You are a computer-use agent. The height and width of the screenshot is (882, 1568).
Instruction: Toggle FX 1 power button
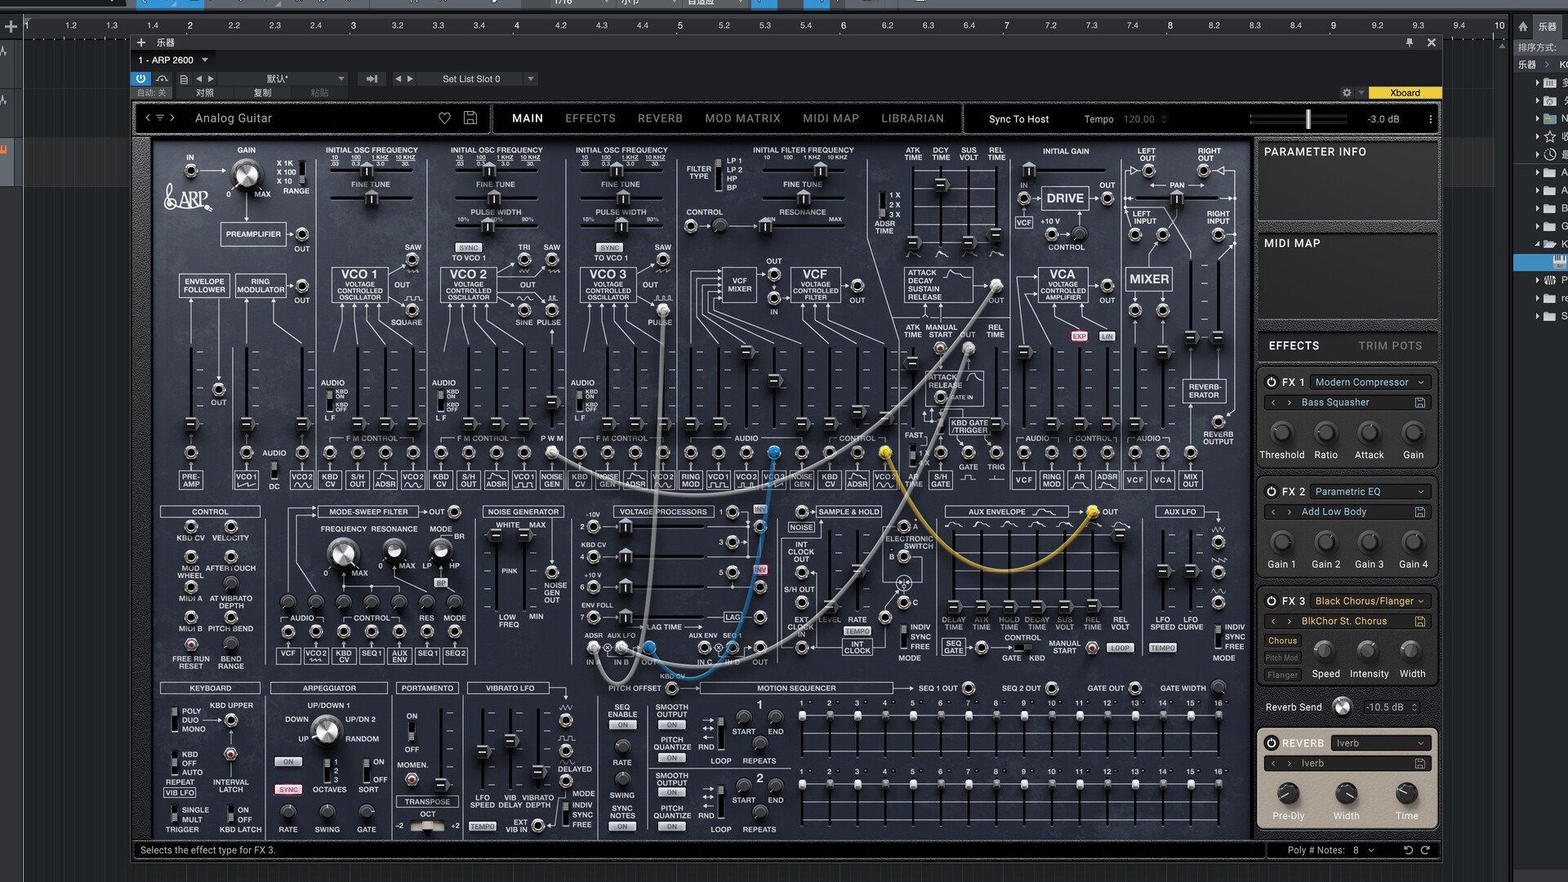[1271, 382]
